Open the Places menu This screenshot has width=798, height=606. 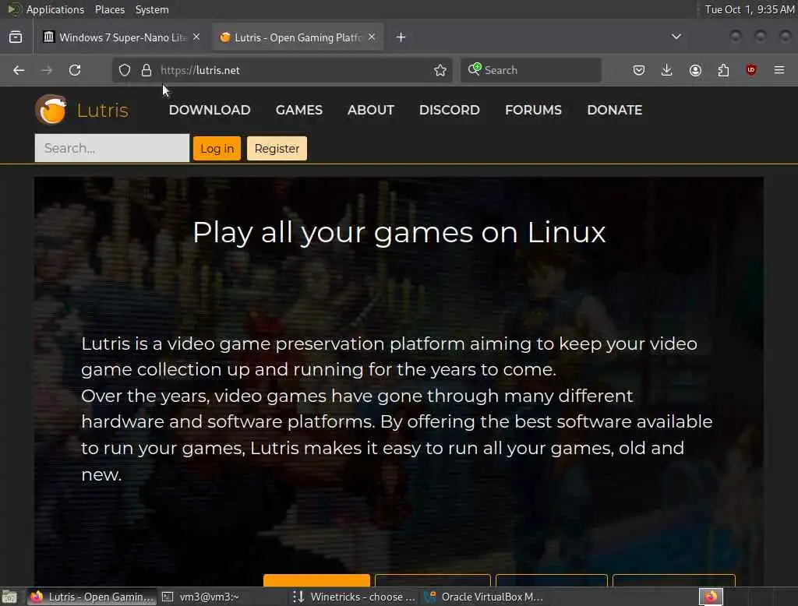[x=109, y=9]
